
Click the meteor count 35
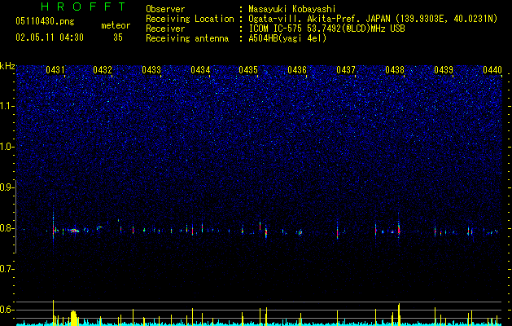pos(118,37)
